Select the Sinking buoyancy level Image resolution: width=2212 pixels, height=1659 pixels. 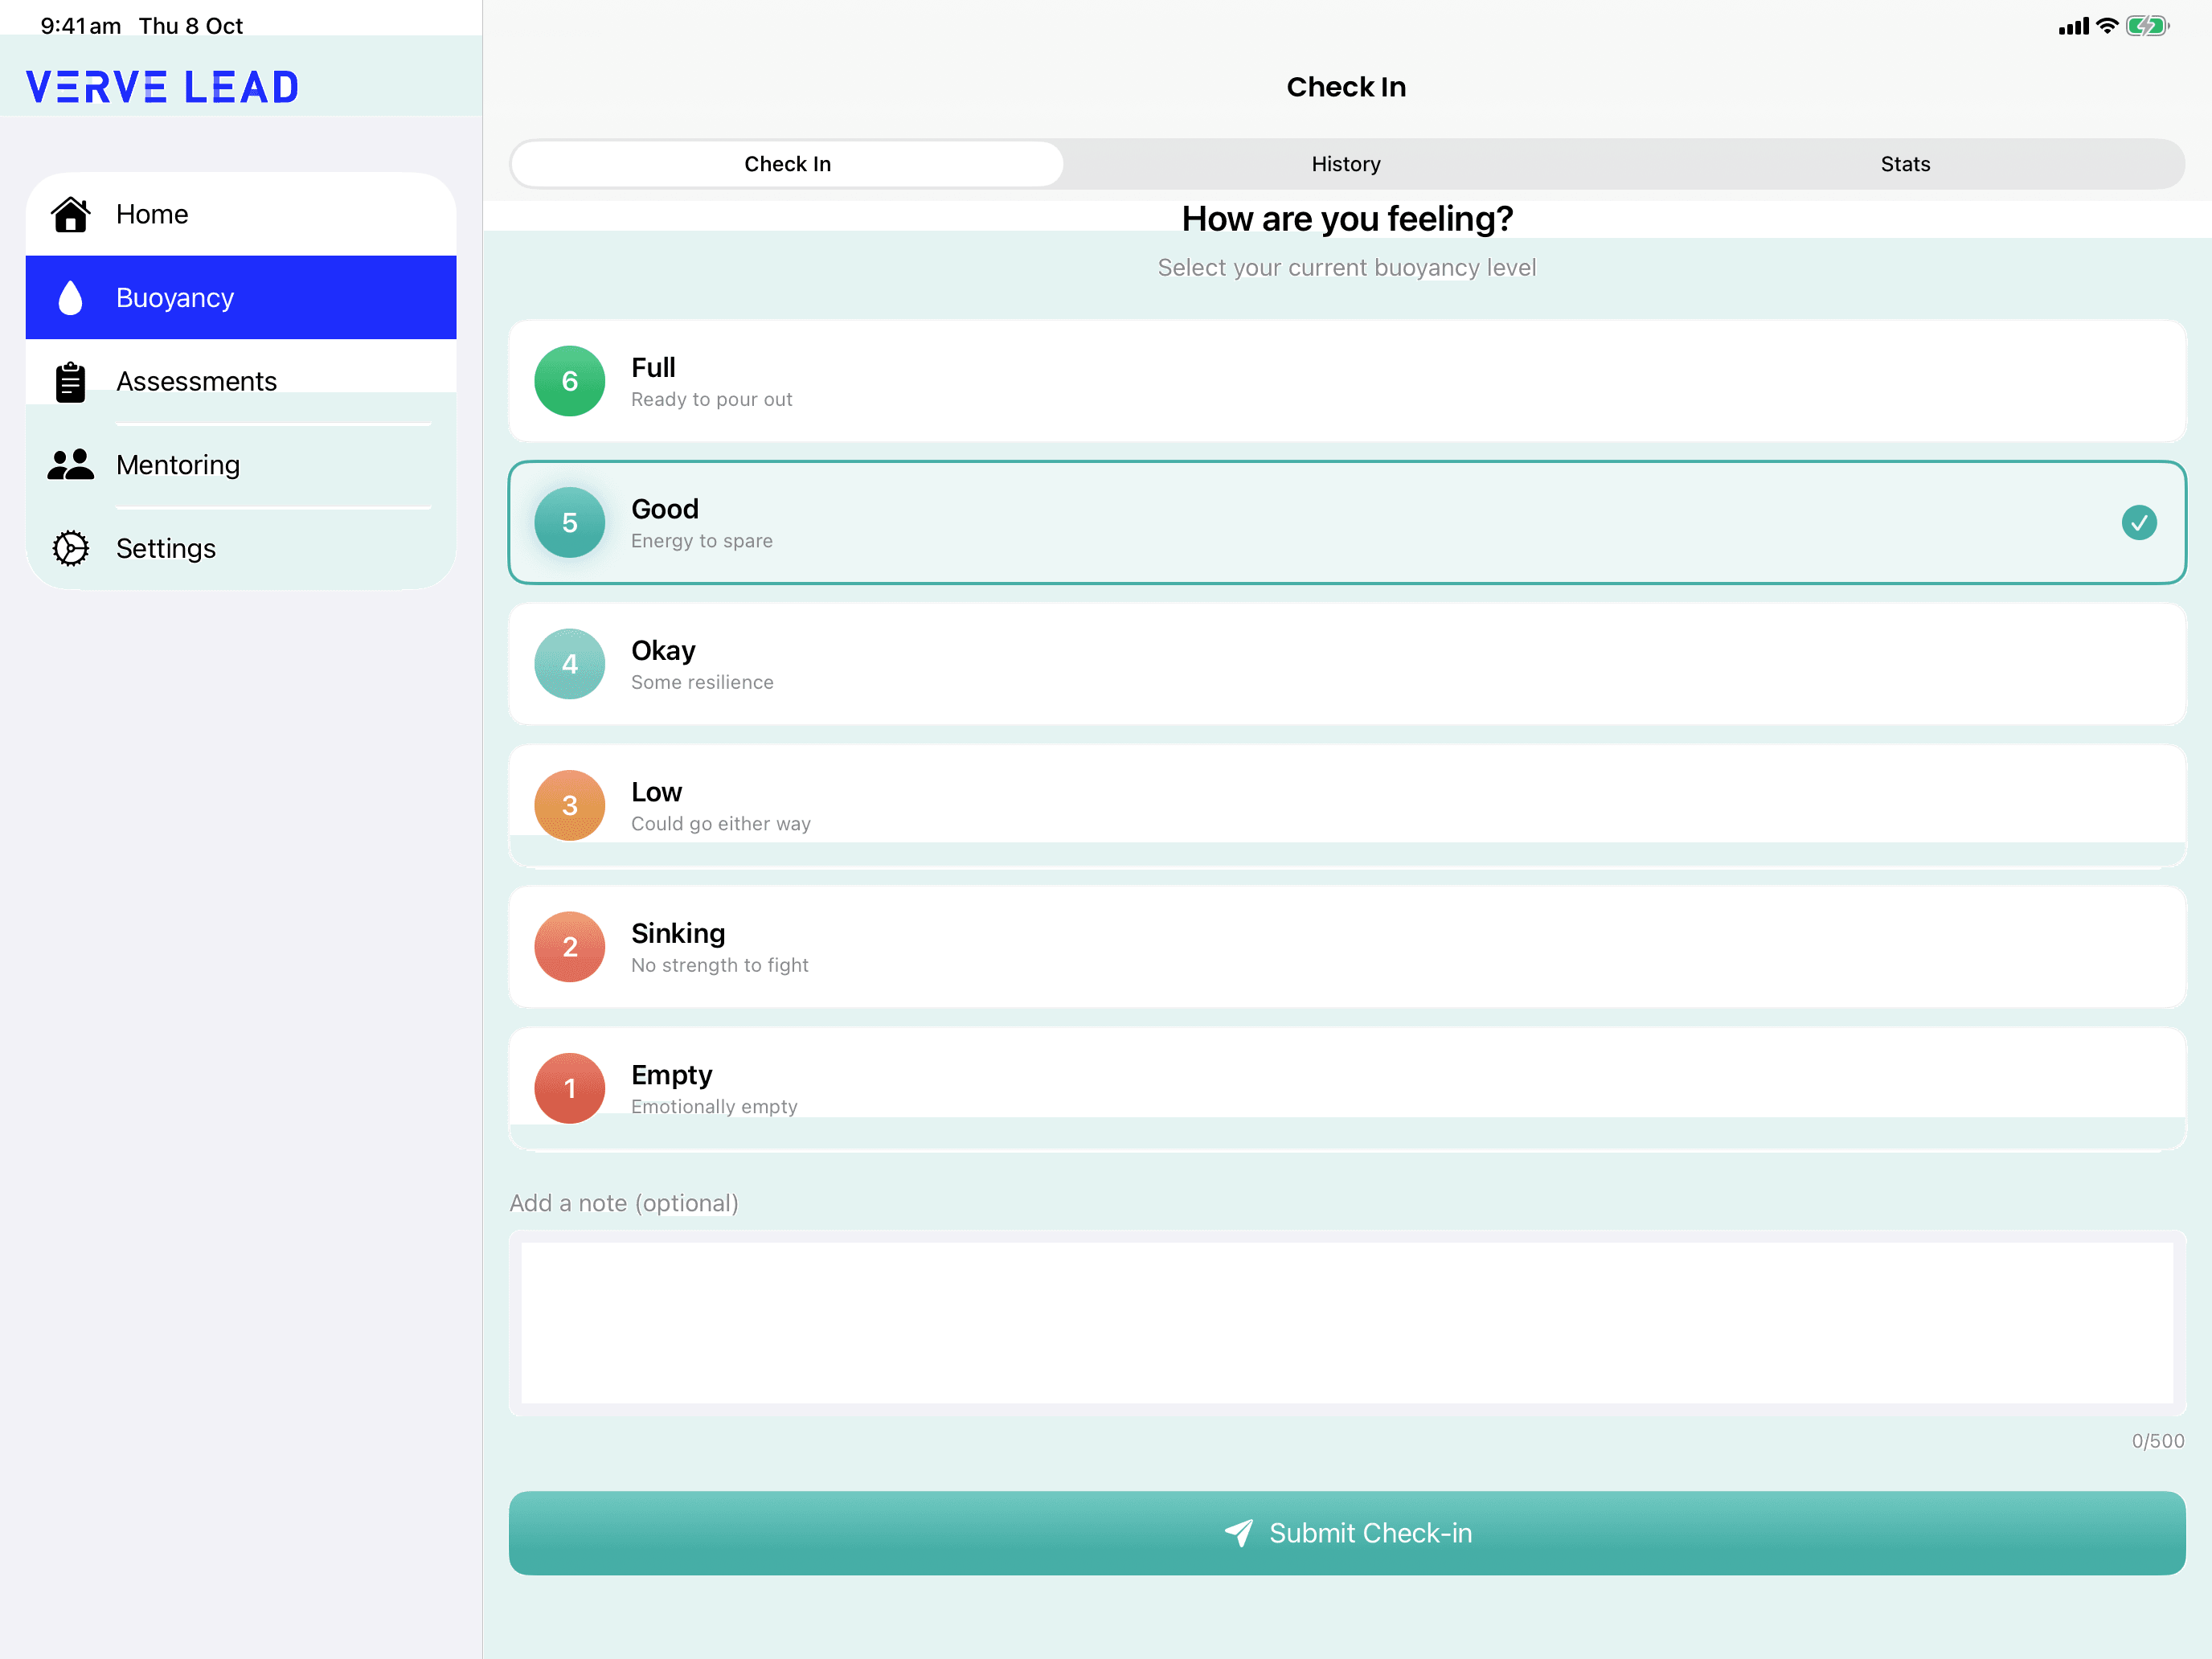pyautogui.click(x=1347, y=947)
